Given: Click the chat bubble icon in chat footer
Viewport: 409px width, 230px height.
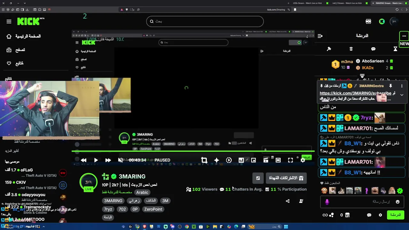Looking at the screenshot, I should [369, 215].
